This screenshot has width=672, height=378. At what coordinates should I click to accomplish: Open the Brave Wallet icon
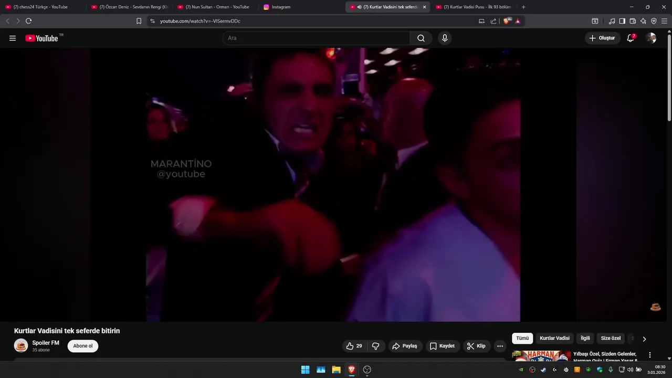[633, 21]
